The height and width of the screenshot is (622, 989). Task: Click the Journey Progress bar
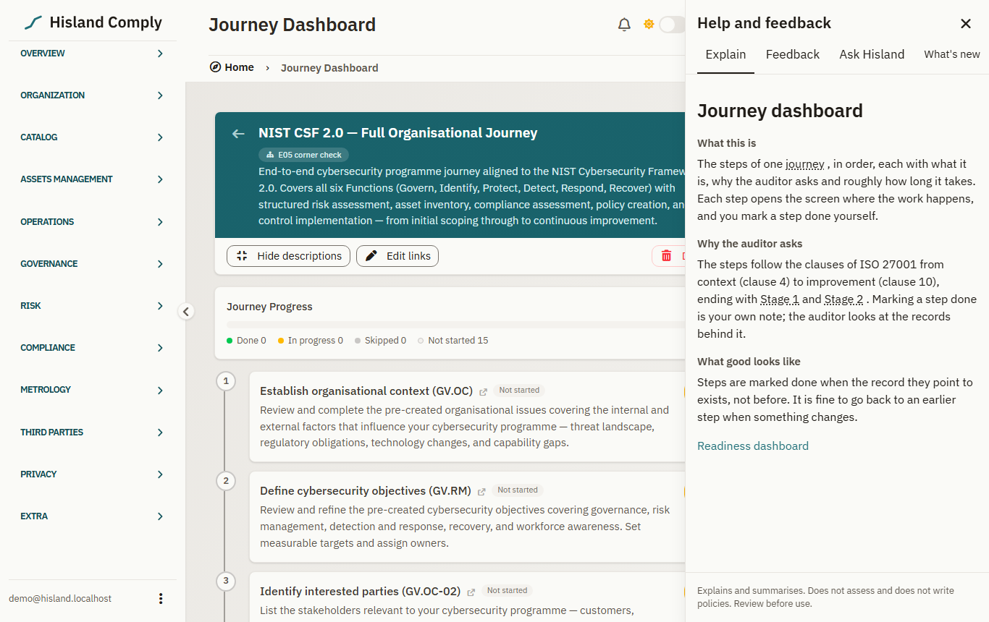tap(456, 325)
